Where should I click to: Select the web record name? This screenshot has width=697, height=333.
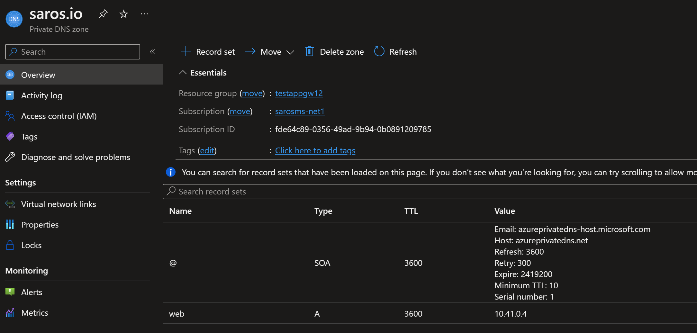(177, 314)
